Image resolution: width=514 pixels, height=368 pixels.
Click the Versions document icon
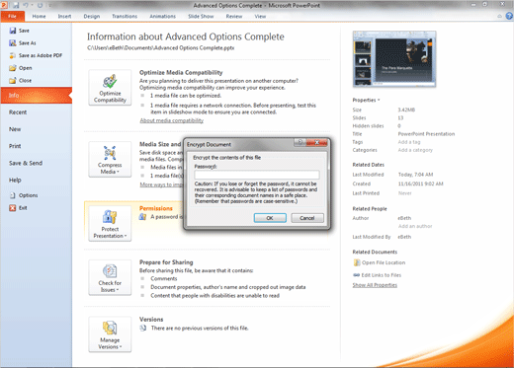(x=143, y=328)
